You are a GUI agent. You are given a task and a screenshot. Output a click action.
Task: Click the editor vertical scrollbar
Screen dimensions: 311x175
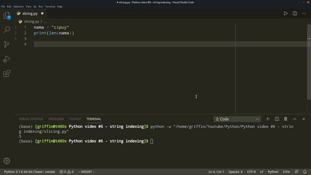point(309,62)
